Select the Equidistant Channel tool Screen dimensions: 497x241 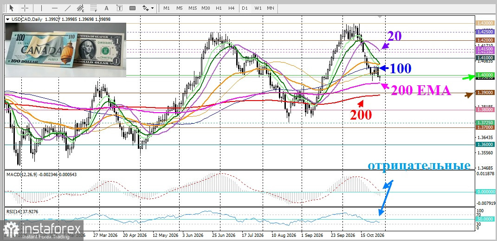80,8
